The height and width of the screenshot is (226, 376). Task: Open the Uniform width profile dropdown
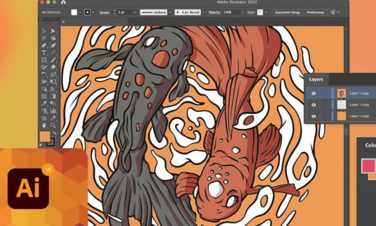pyautogui.click(x=170, y=12)
